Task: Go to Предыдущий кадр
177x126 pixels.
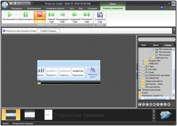Action: click(x=62, y=17)
